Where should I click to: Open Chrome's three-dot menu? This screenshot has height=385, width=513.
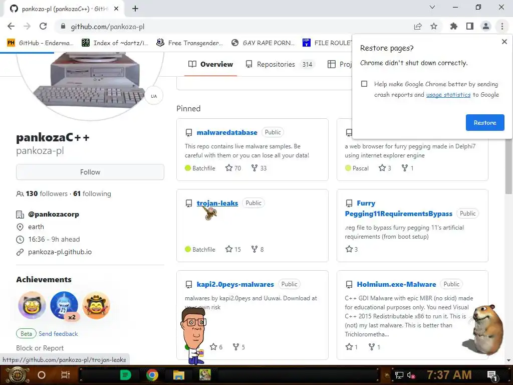[502, 26]
